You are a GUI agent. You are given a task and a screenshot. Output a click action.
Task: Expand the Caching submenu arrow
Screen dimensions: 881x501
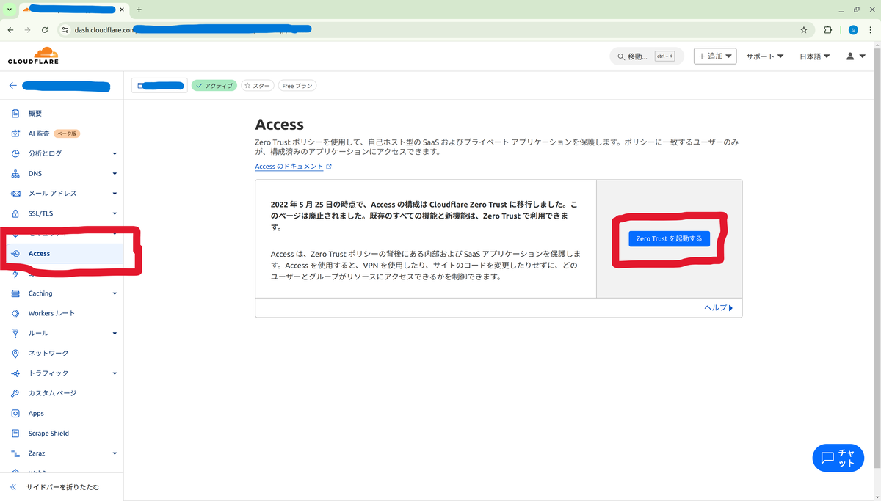(115, 293)
